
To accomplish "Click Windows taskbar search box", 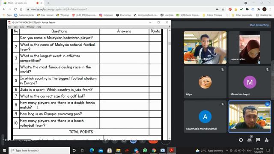I will click(x=39, y=150).
